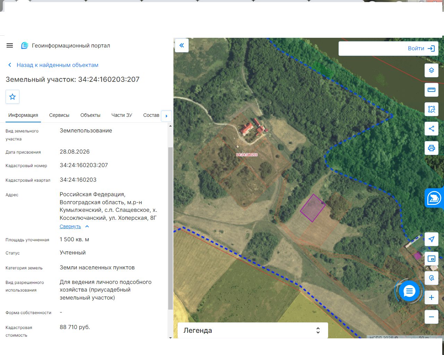Click the date value 28.08.2026
This screenshot has width=444, height=355.
point(75,152)
